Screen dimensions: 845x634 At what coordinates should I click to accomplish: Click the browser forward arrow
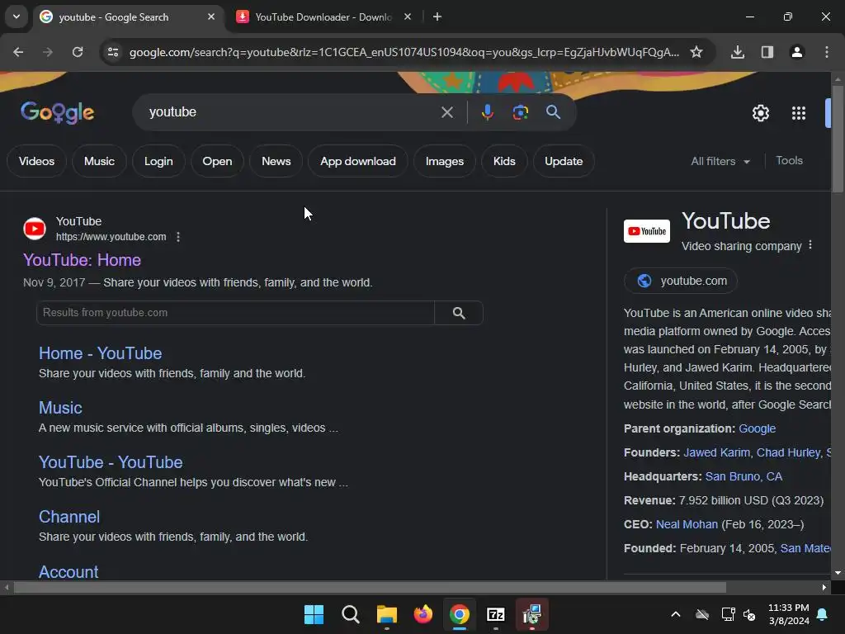[x=48, y=52]
